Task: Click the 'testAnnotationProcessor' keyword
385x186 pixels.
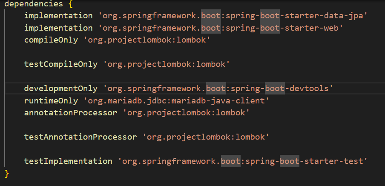Action: tap(80, 137)
